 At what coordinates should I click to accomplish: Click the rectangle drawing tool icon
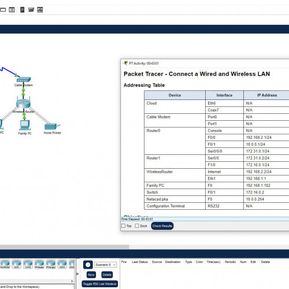pyautogui.click(x=3, y=10)
